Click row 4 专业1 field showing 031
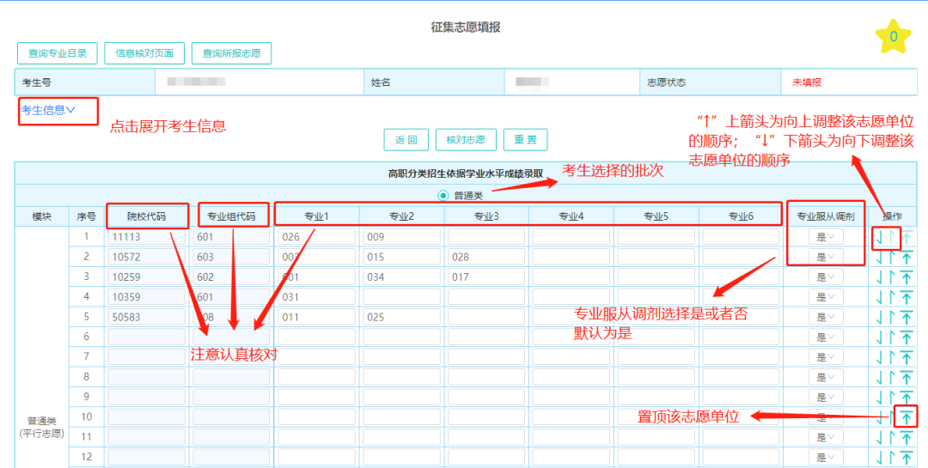 click(316, 298)
